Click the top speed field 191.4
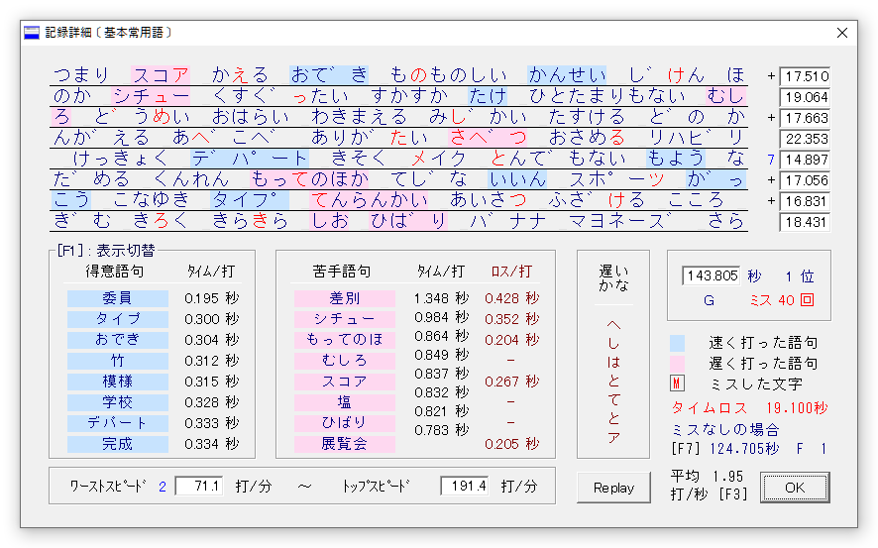Screen dimensions: 878x548 [464, 486]
